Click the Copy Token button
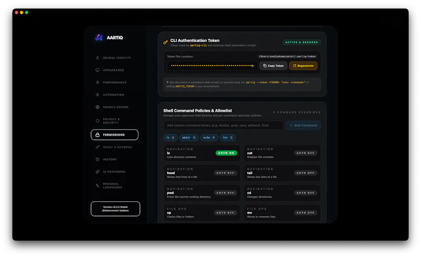 (273, 66)
